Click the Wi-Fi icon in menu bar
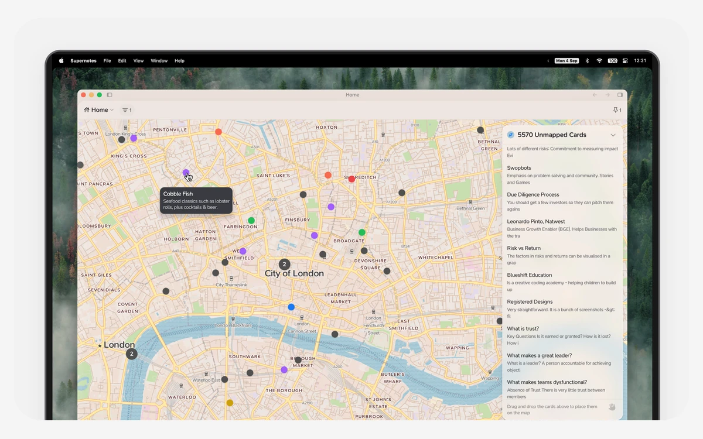This screenshot has height=439, width=703. pos(599,61)
